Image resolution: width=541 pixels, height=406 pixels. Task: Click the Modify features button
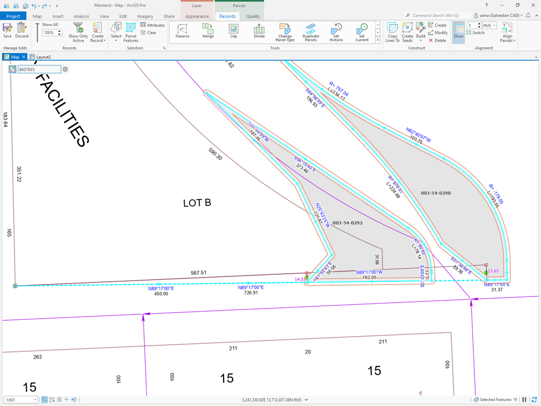pos(438,33)
